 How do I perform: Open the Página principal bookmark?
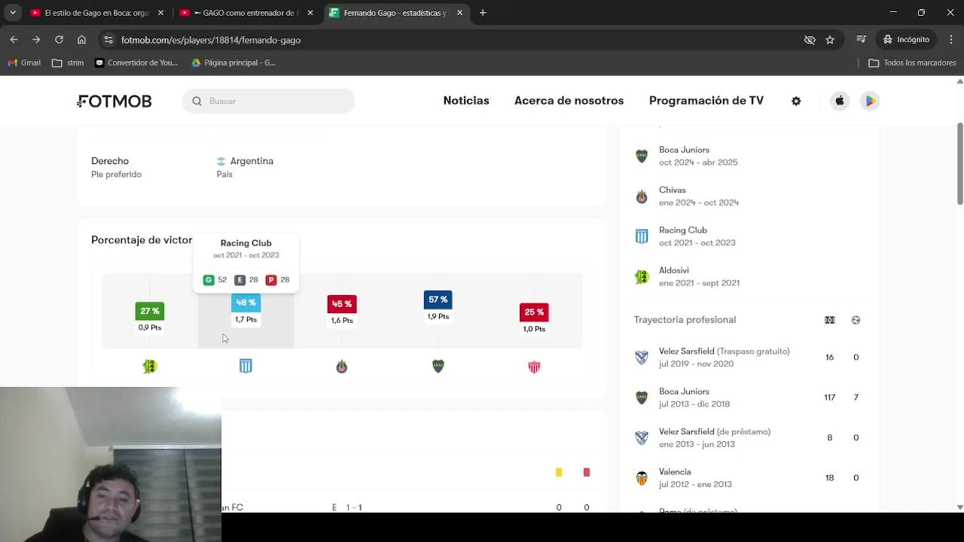coord(233,62)
